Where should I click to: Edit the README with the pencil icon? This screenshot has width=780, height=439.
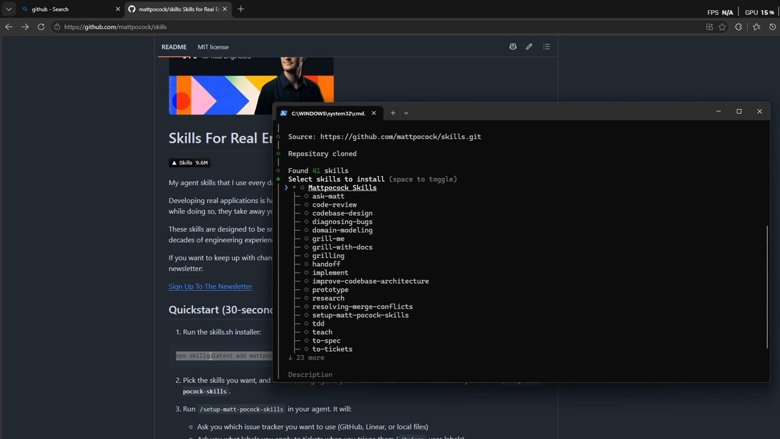click(529, 47)
